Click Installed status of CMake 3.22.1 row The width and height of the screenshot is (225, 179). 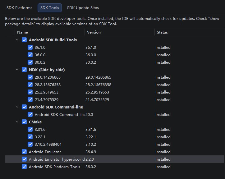click(x=163, y=137)
